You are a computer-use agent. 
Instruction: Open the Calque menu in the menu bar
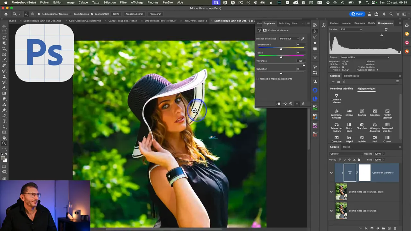(83, 3)
